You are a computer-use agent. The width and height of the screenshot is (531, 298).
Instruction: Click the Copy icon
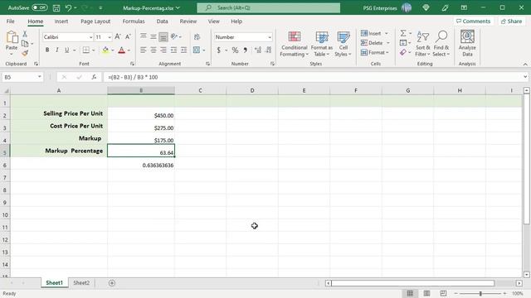pos(25,44)
